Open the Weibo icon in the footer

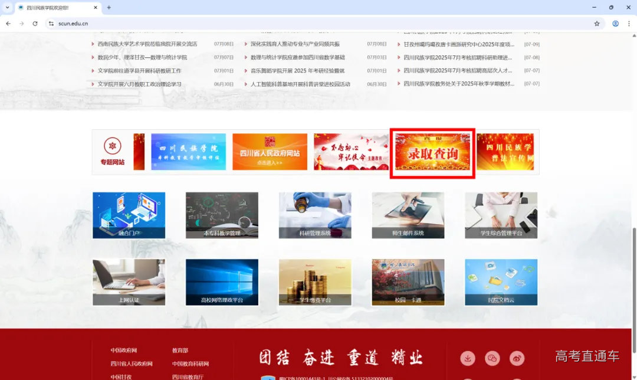click(x=517, y=358)
